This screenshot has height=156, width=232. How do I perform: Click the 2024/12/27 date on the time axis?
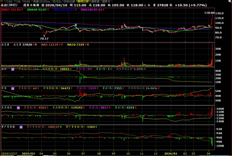tap(9, 153)
